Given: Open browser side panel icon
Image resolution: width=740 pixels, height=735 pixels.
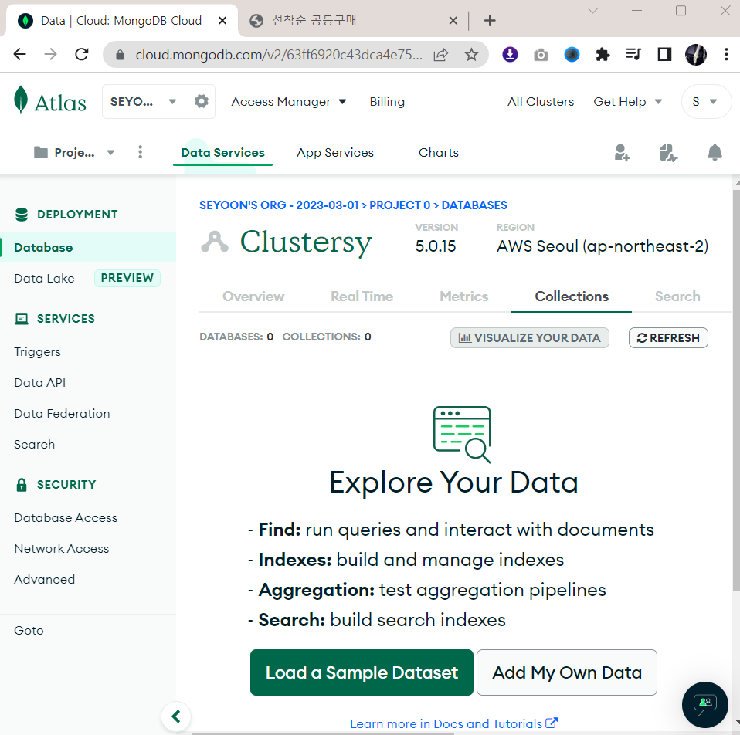Looking at the screenshot, I should pos(664,55).
